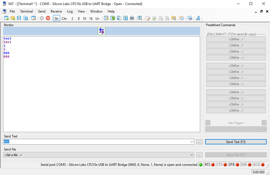Switch radix to Unicode U+
The width and height of the screenshot is (270, 175).
coord(97,18)
